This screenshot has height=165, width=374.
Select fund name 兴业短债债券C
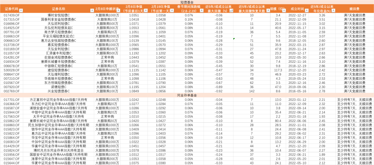pos(59,91)
